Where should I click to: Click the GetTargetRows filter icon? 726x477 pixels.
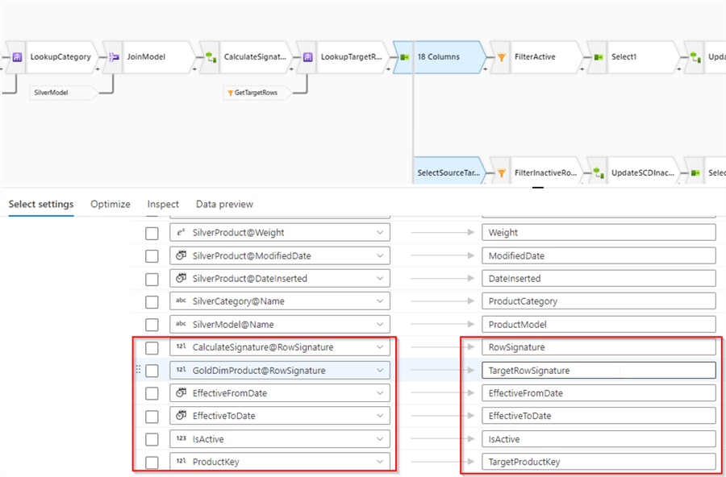pos(230,93)
